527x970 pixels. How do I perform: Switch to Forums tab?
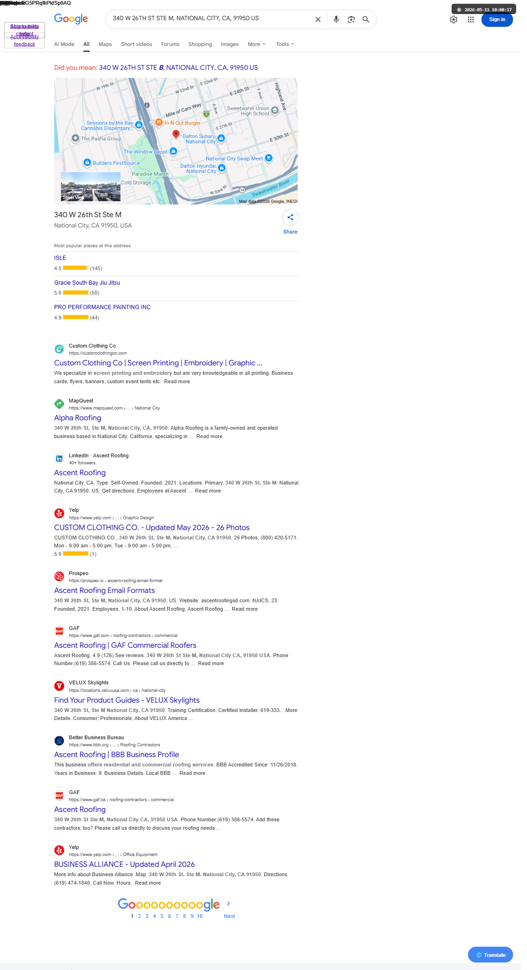click(170, 44)
